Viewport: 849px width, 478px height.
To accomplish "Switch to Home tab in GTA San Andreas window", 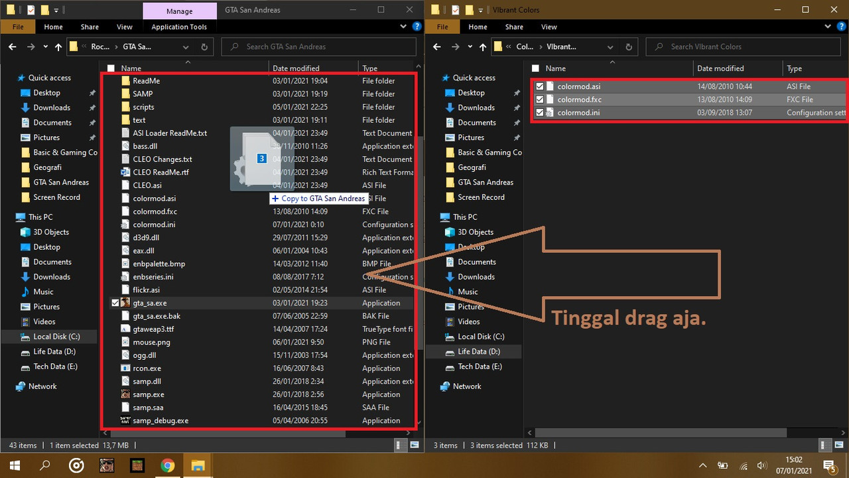I will (x=53, y=27).
